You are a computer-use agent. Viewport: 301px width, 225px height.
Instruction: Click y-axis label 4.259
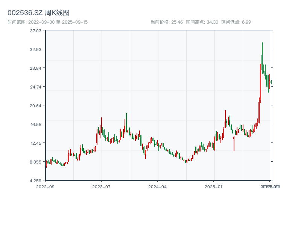pyautogui.click(x=35, y=181)
